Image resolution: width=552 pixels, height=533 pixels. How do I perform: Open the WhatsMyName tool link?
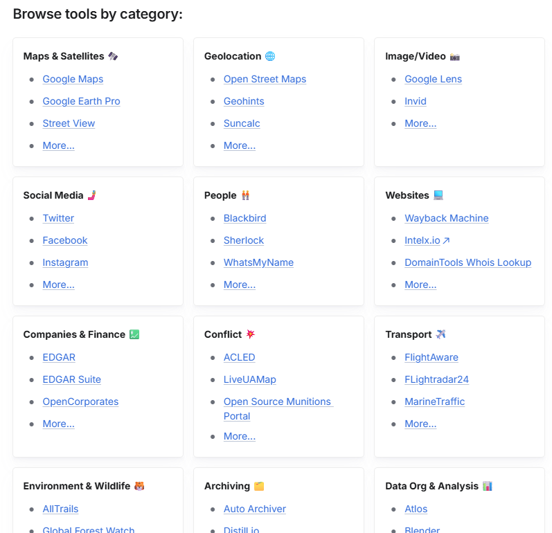(x=258, y=262)
